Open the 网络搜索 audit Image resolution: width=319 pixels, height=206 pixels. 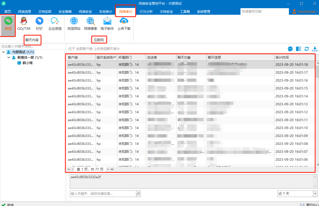[x=91, y=24]
